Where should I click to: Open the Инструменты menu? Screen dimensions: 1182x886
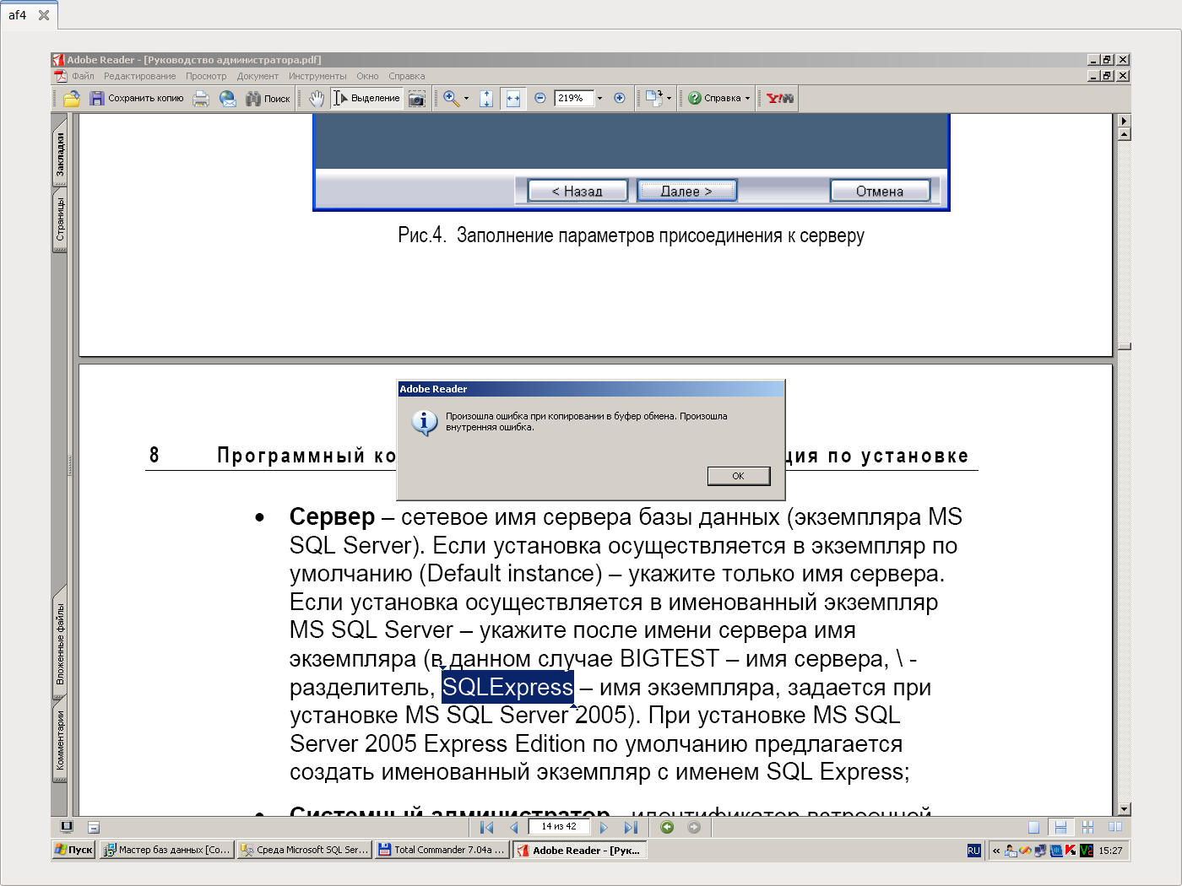pos(317,76)
